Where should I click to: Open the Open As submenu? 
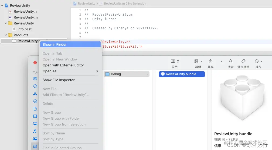[70, 71]
